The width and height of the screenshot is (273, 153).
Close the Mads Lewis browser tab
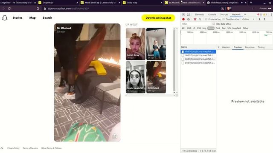tap(119, 3)
